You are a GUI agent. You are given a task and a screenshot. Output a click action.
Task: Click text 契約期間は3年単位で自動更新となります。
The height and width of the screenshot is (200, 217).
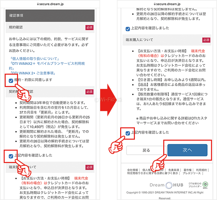click(53, 103)
